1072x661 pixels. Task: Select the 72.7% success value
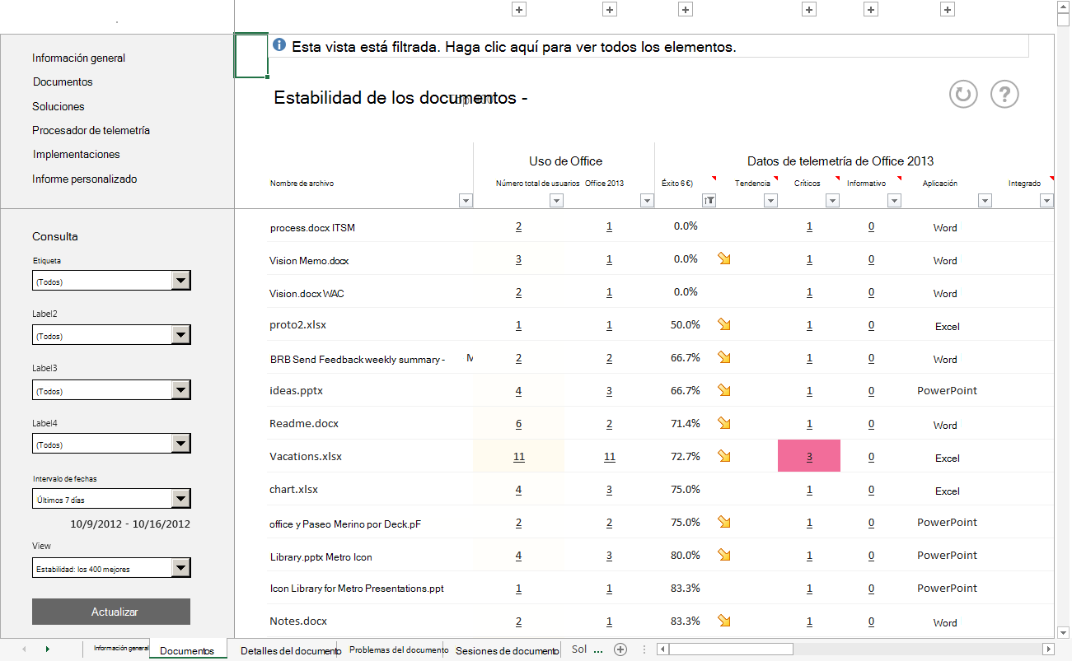point(685,456)
